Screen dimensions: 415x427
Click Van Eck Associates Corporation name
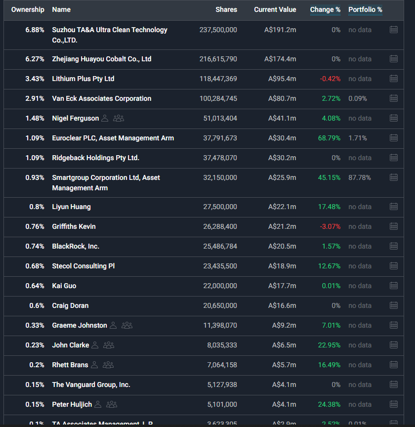[x=102, y=98]
